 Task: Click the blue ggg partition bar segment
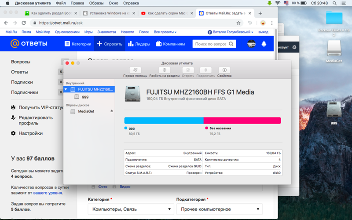pos(164,121)
